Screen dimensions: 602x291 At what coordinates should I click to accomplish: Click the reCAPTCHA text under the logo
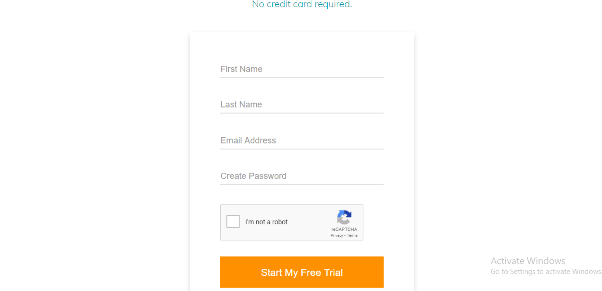344,229
